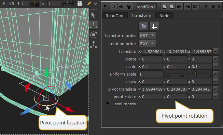The height and width of the screenshot is (135, 223).
Task: Select the arrow selection tool in viewer
Action: click(93, 15)
